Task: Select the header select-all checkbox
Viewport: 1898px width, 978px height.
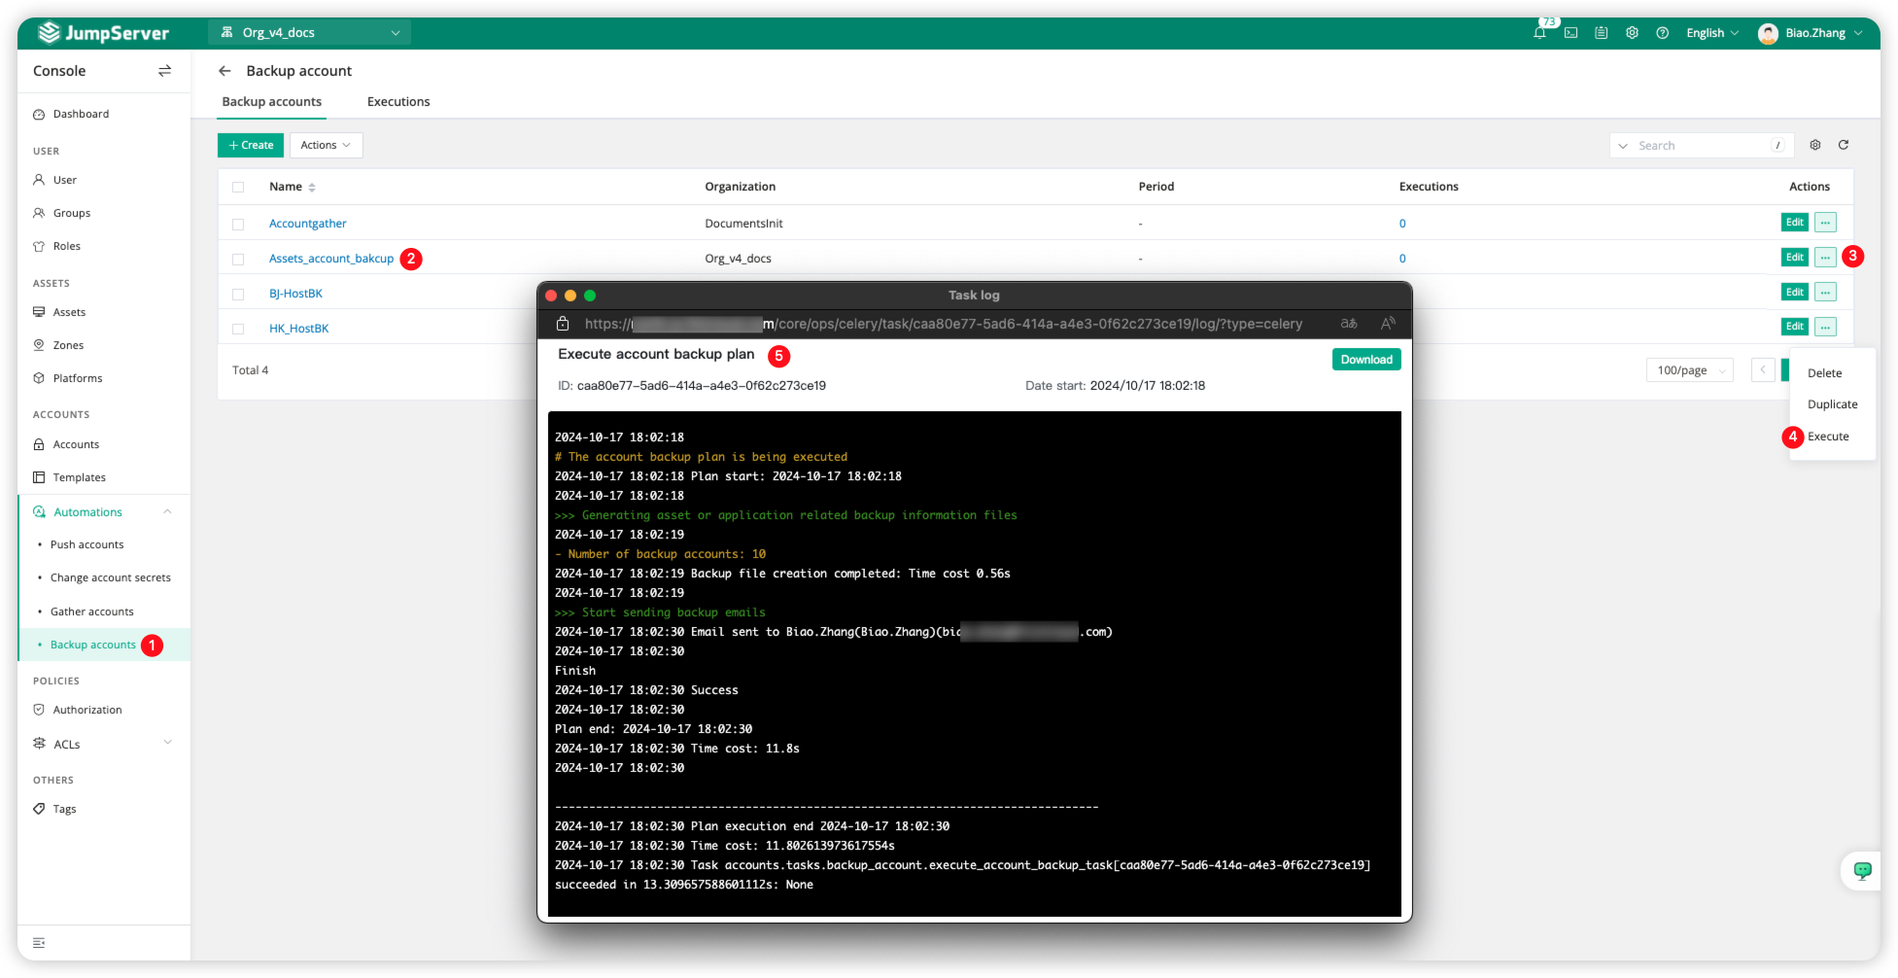Action: (238, 187)
